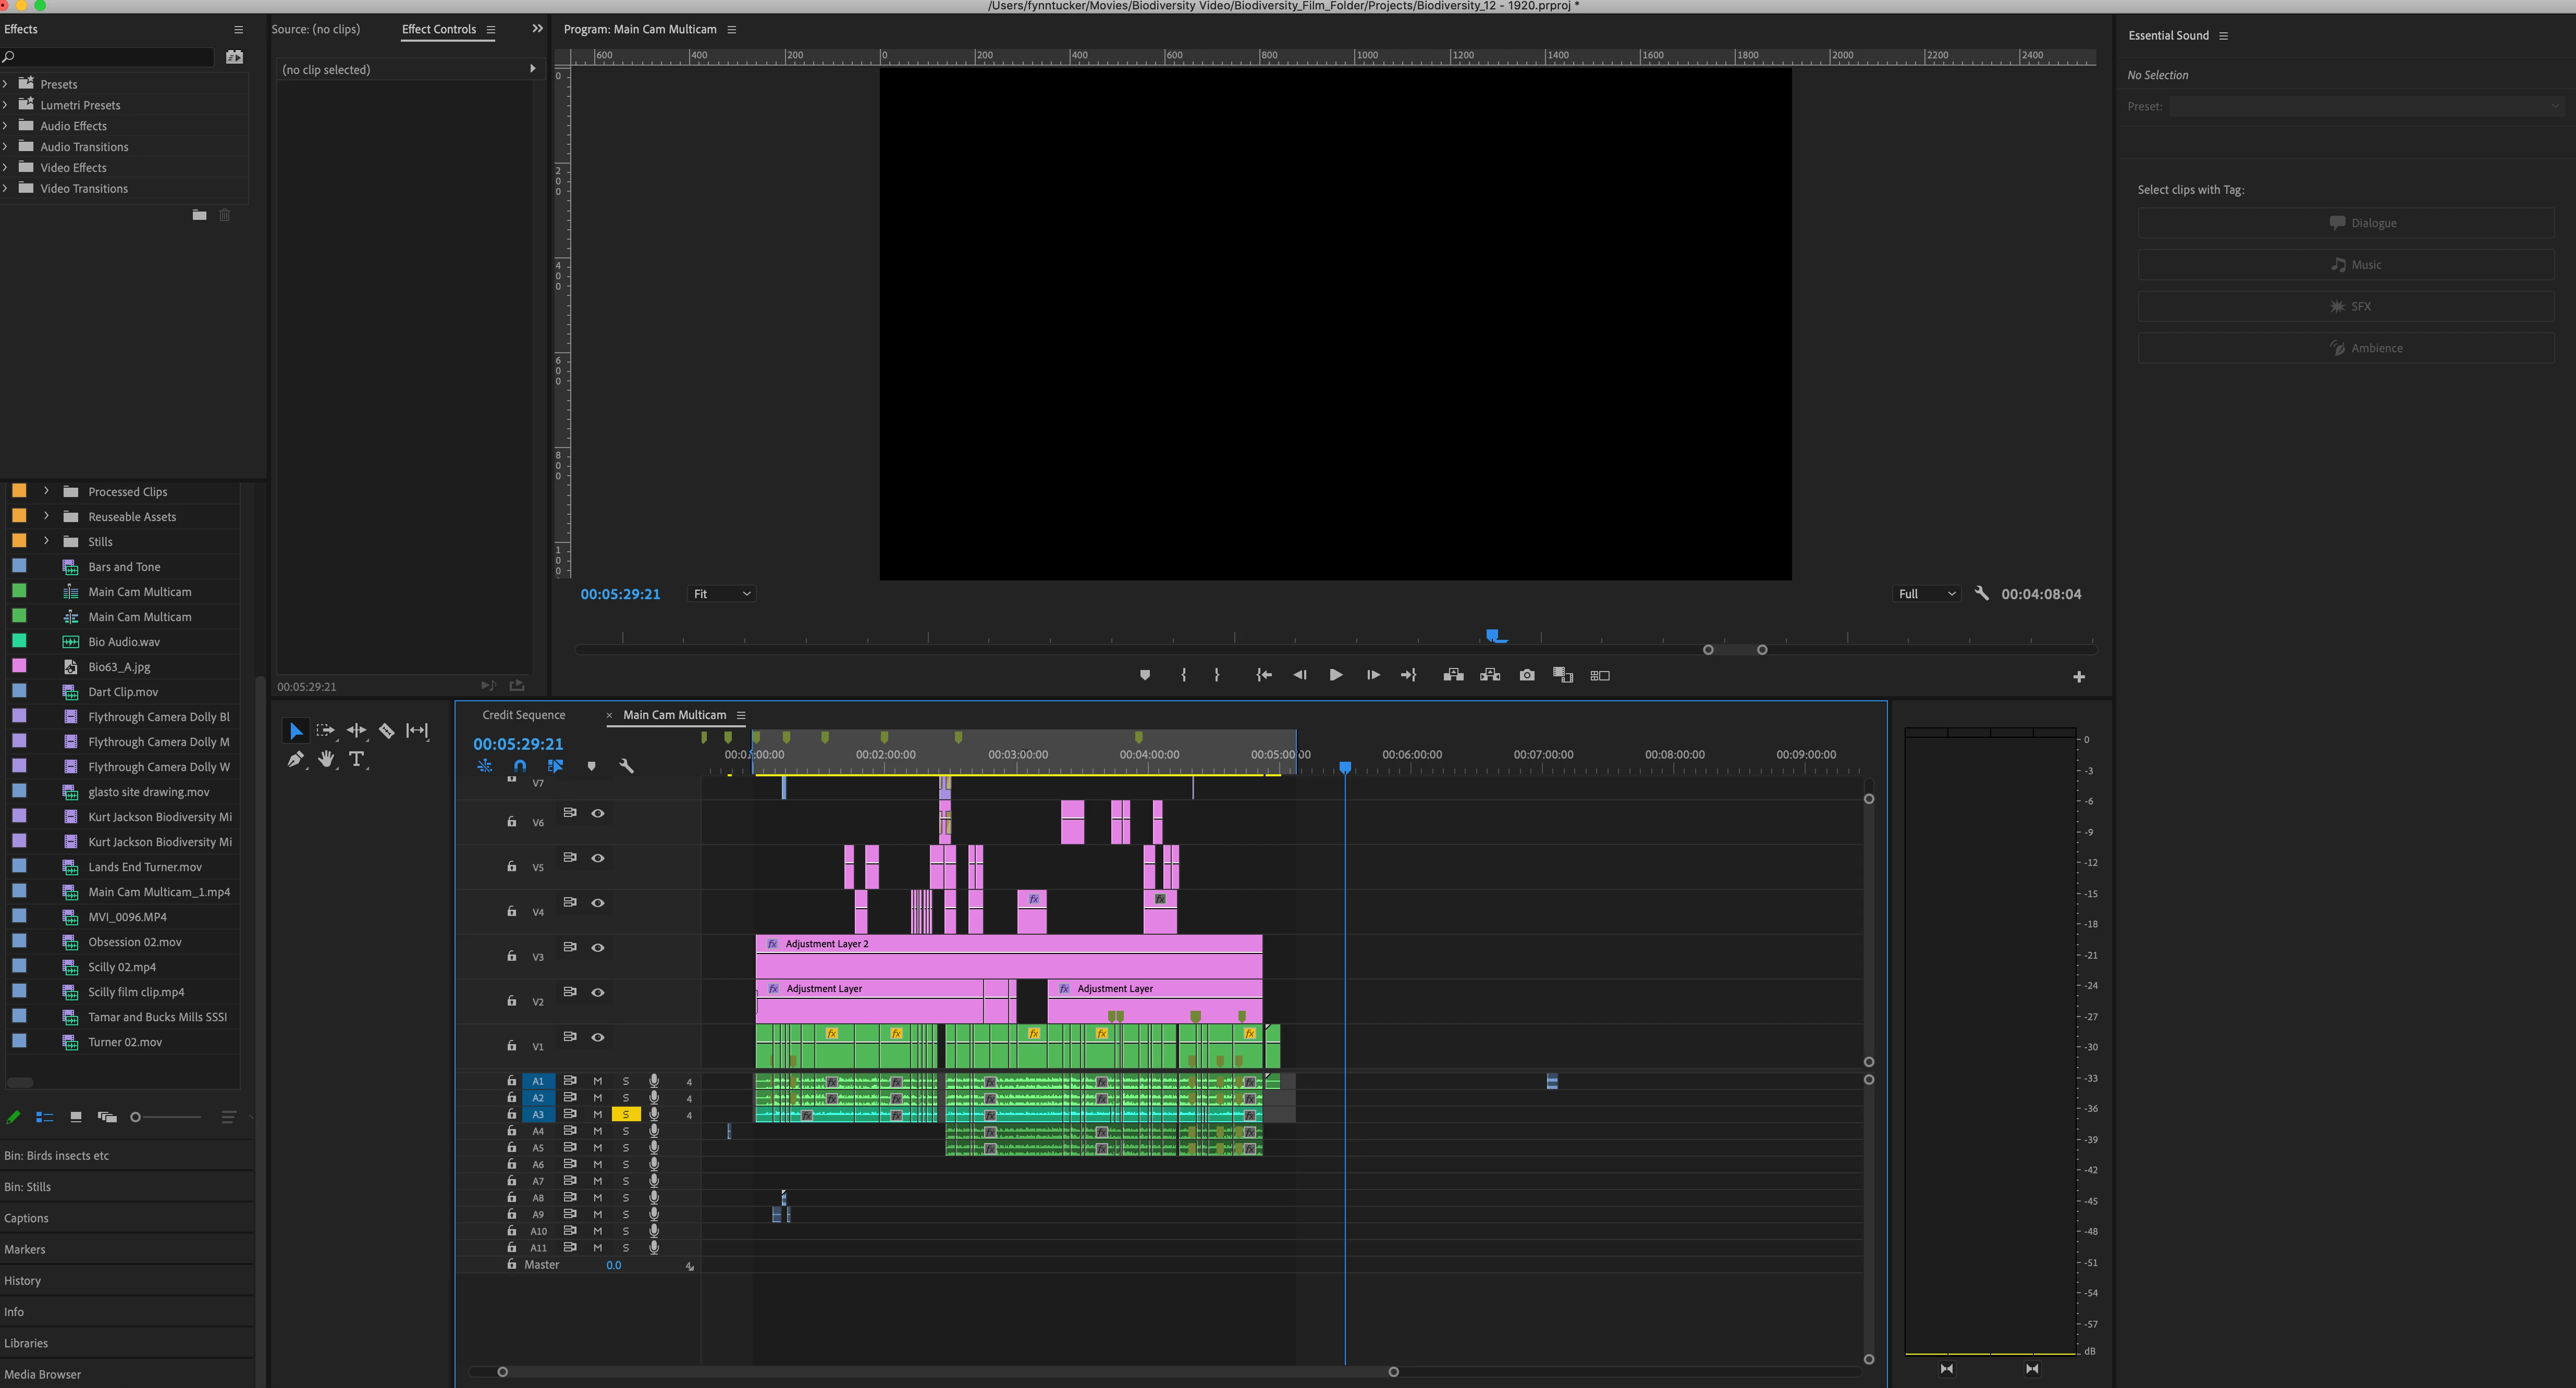Viewport: 2576px width, 1388px height.
Task: Select the Razor tool
Action: pyautogui.click(x=387, y=730)
